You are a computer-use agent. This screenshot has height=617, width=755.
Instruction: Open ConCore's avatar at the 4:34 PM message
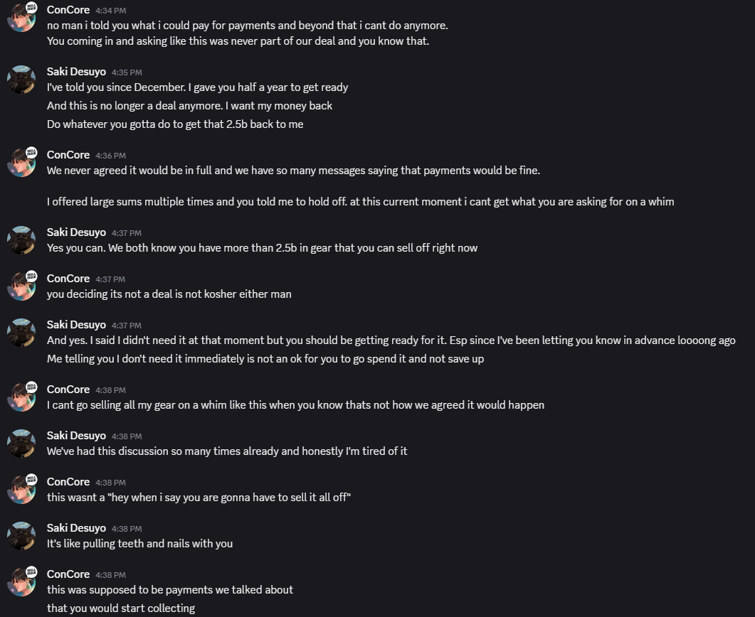[x=21, y=18]
